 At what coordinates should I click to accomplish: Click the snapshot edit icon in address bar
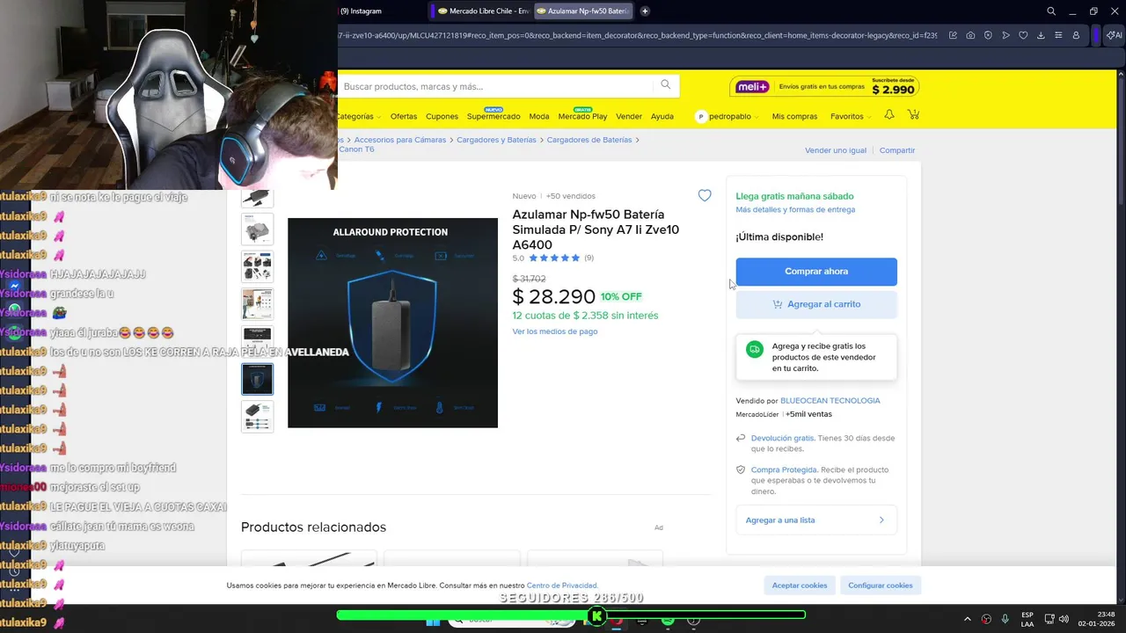click(x=953, y=35)
